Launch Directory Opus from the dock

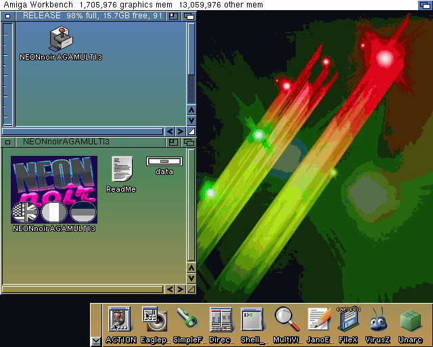221,319
